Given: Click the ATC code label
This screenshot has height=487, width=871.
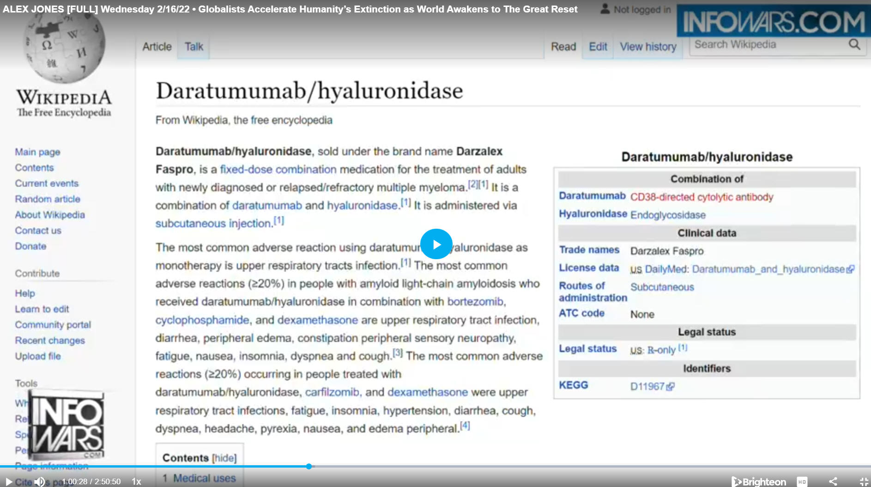Looking at the screenshot, I should coord(581,313).
